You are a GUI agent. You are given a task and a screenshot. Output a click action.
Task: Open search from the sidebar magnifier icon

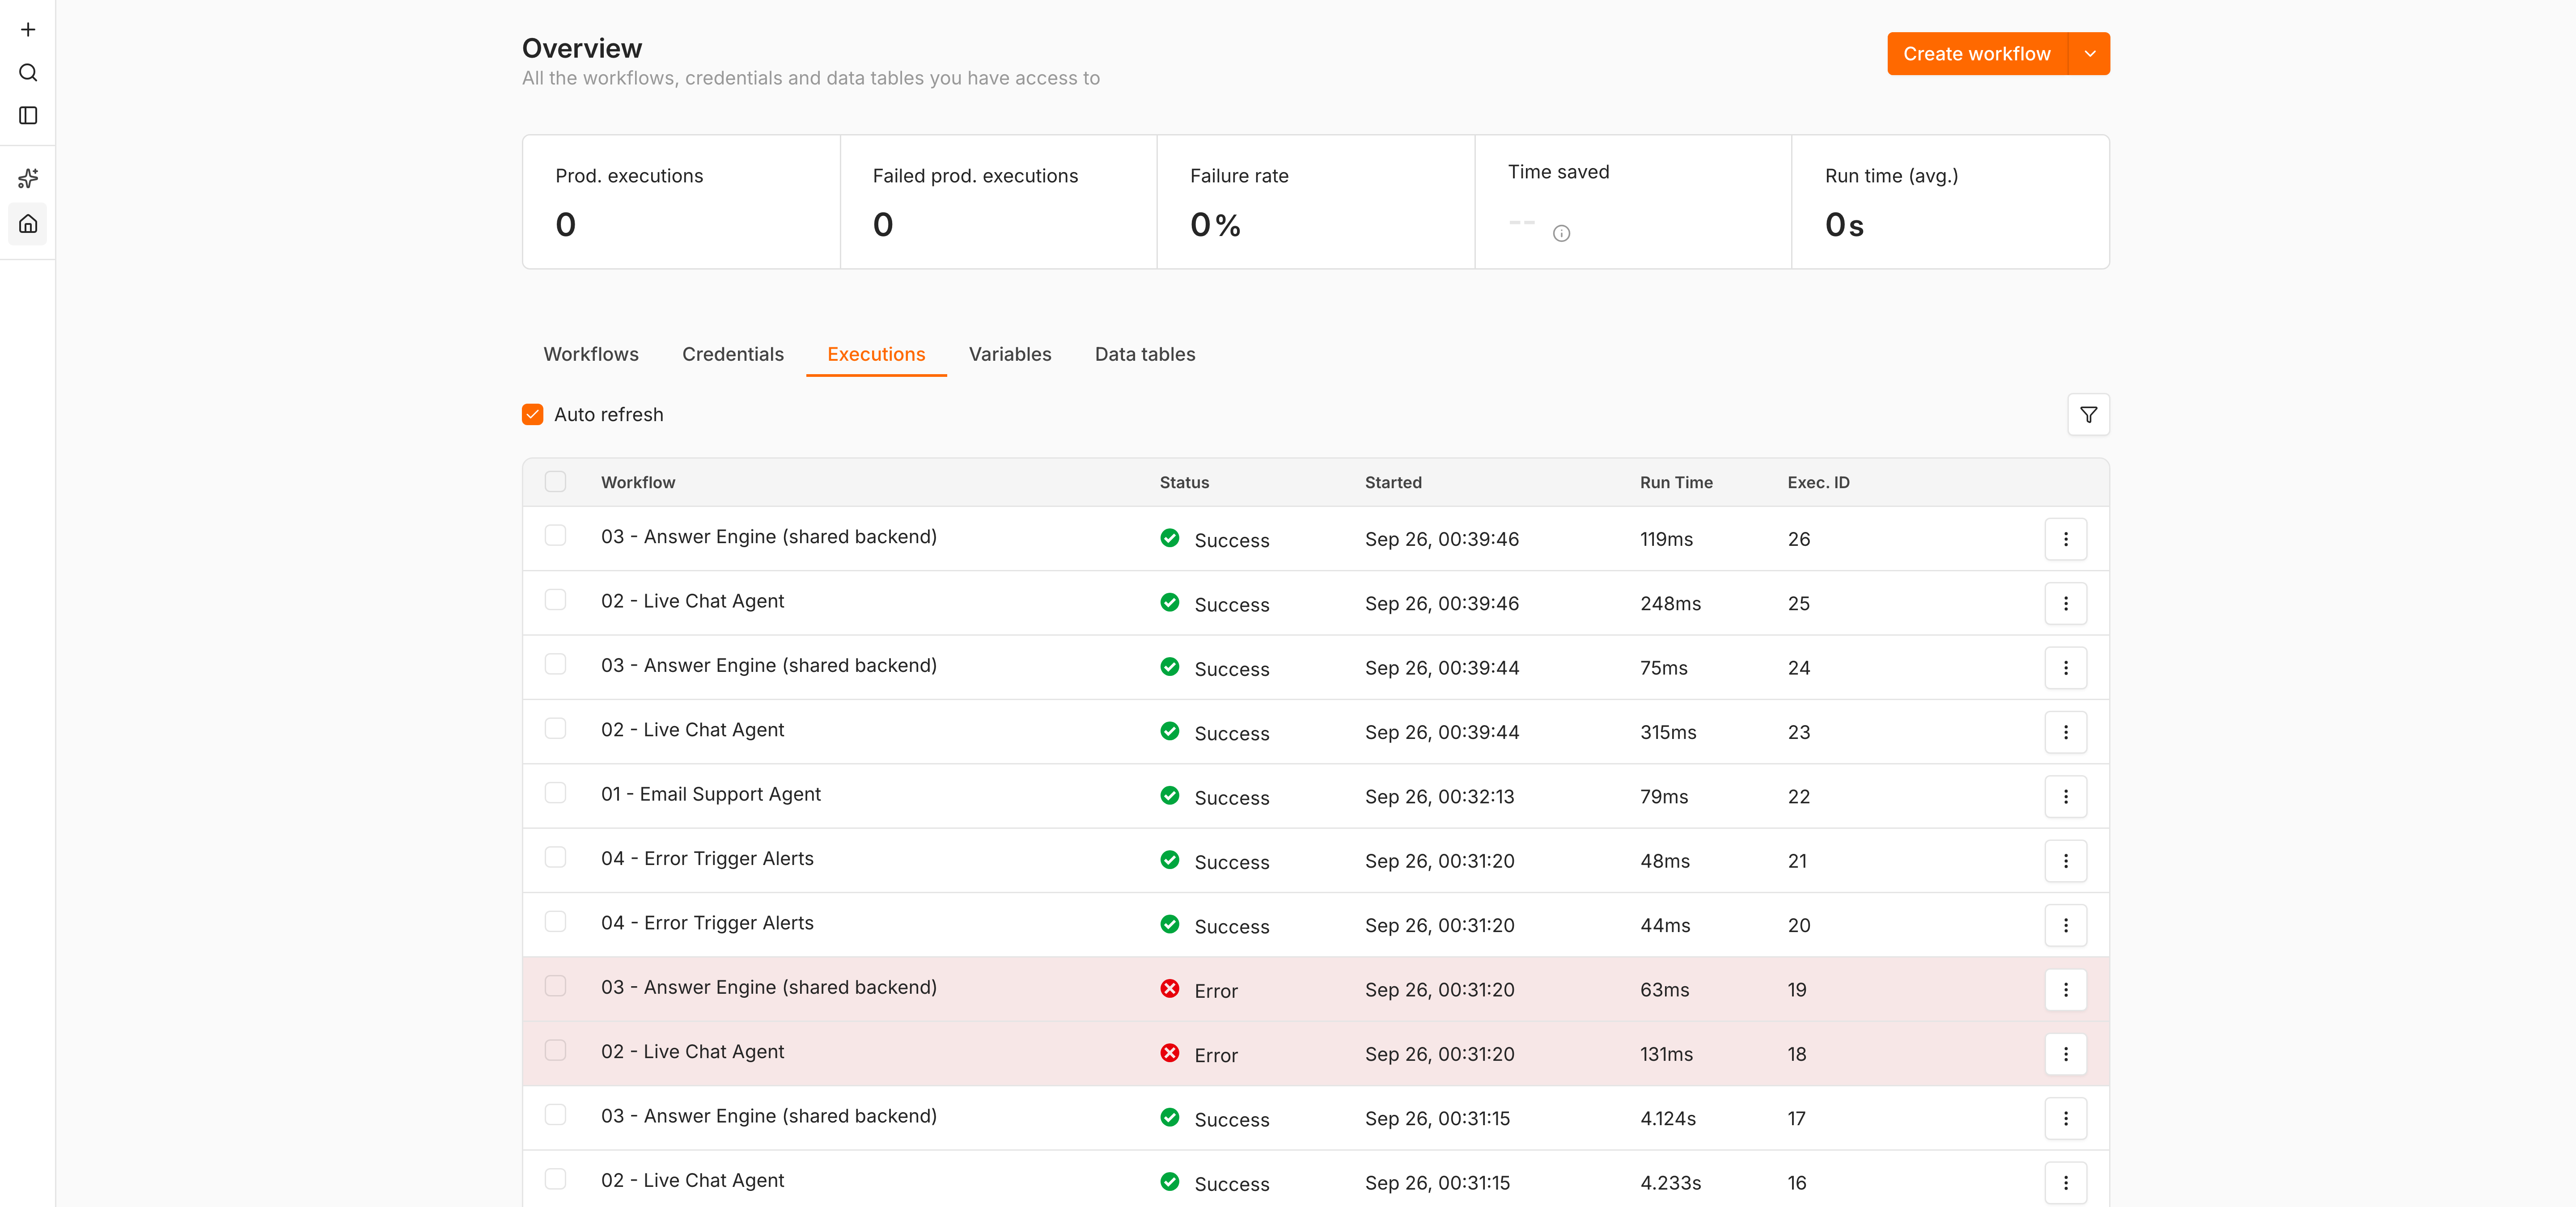[28, 73]
